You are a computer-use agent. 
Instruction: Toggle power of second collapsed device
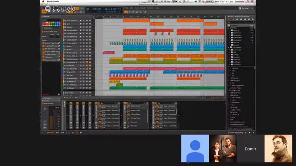click(x=77, y=103)
